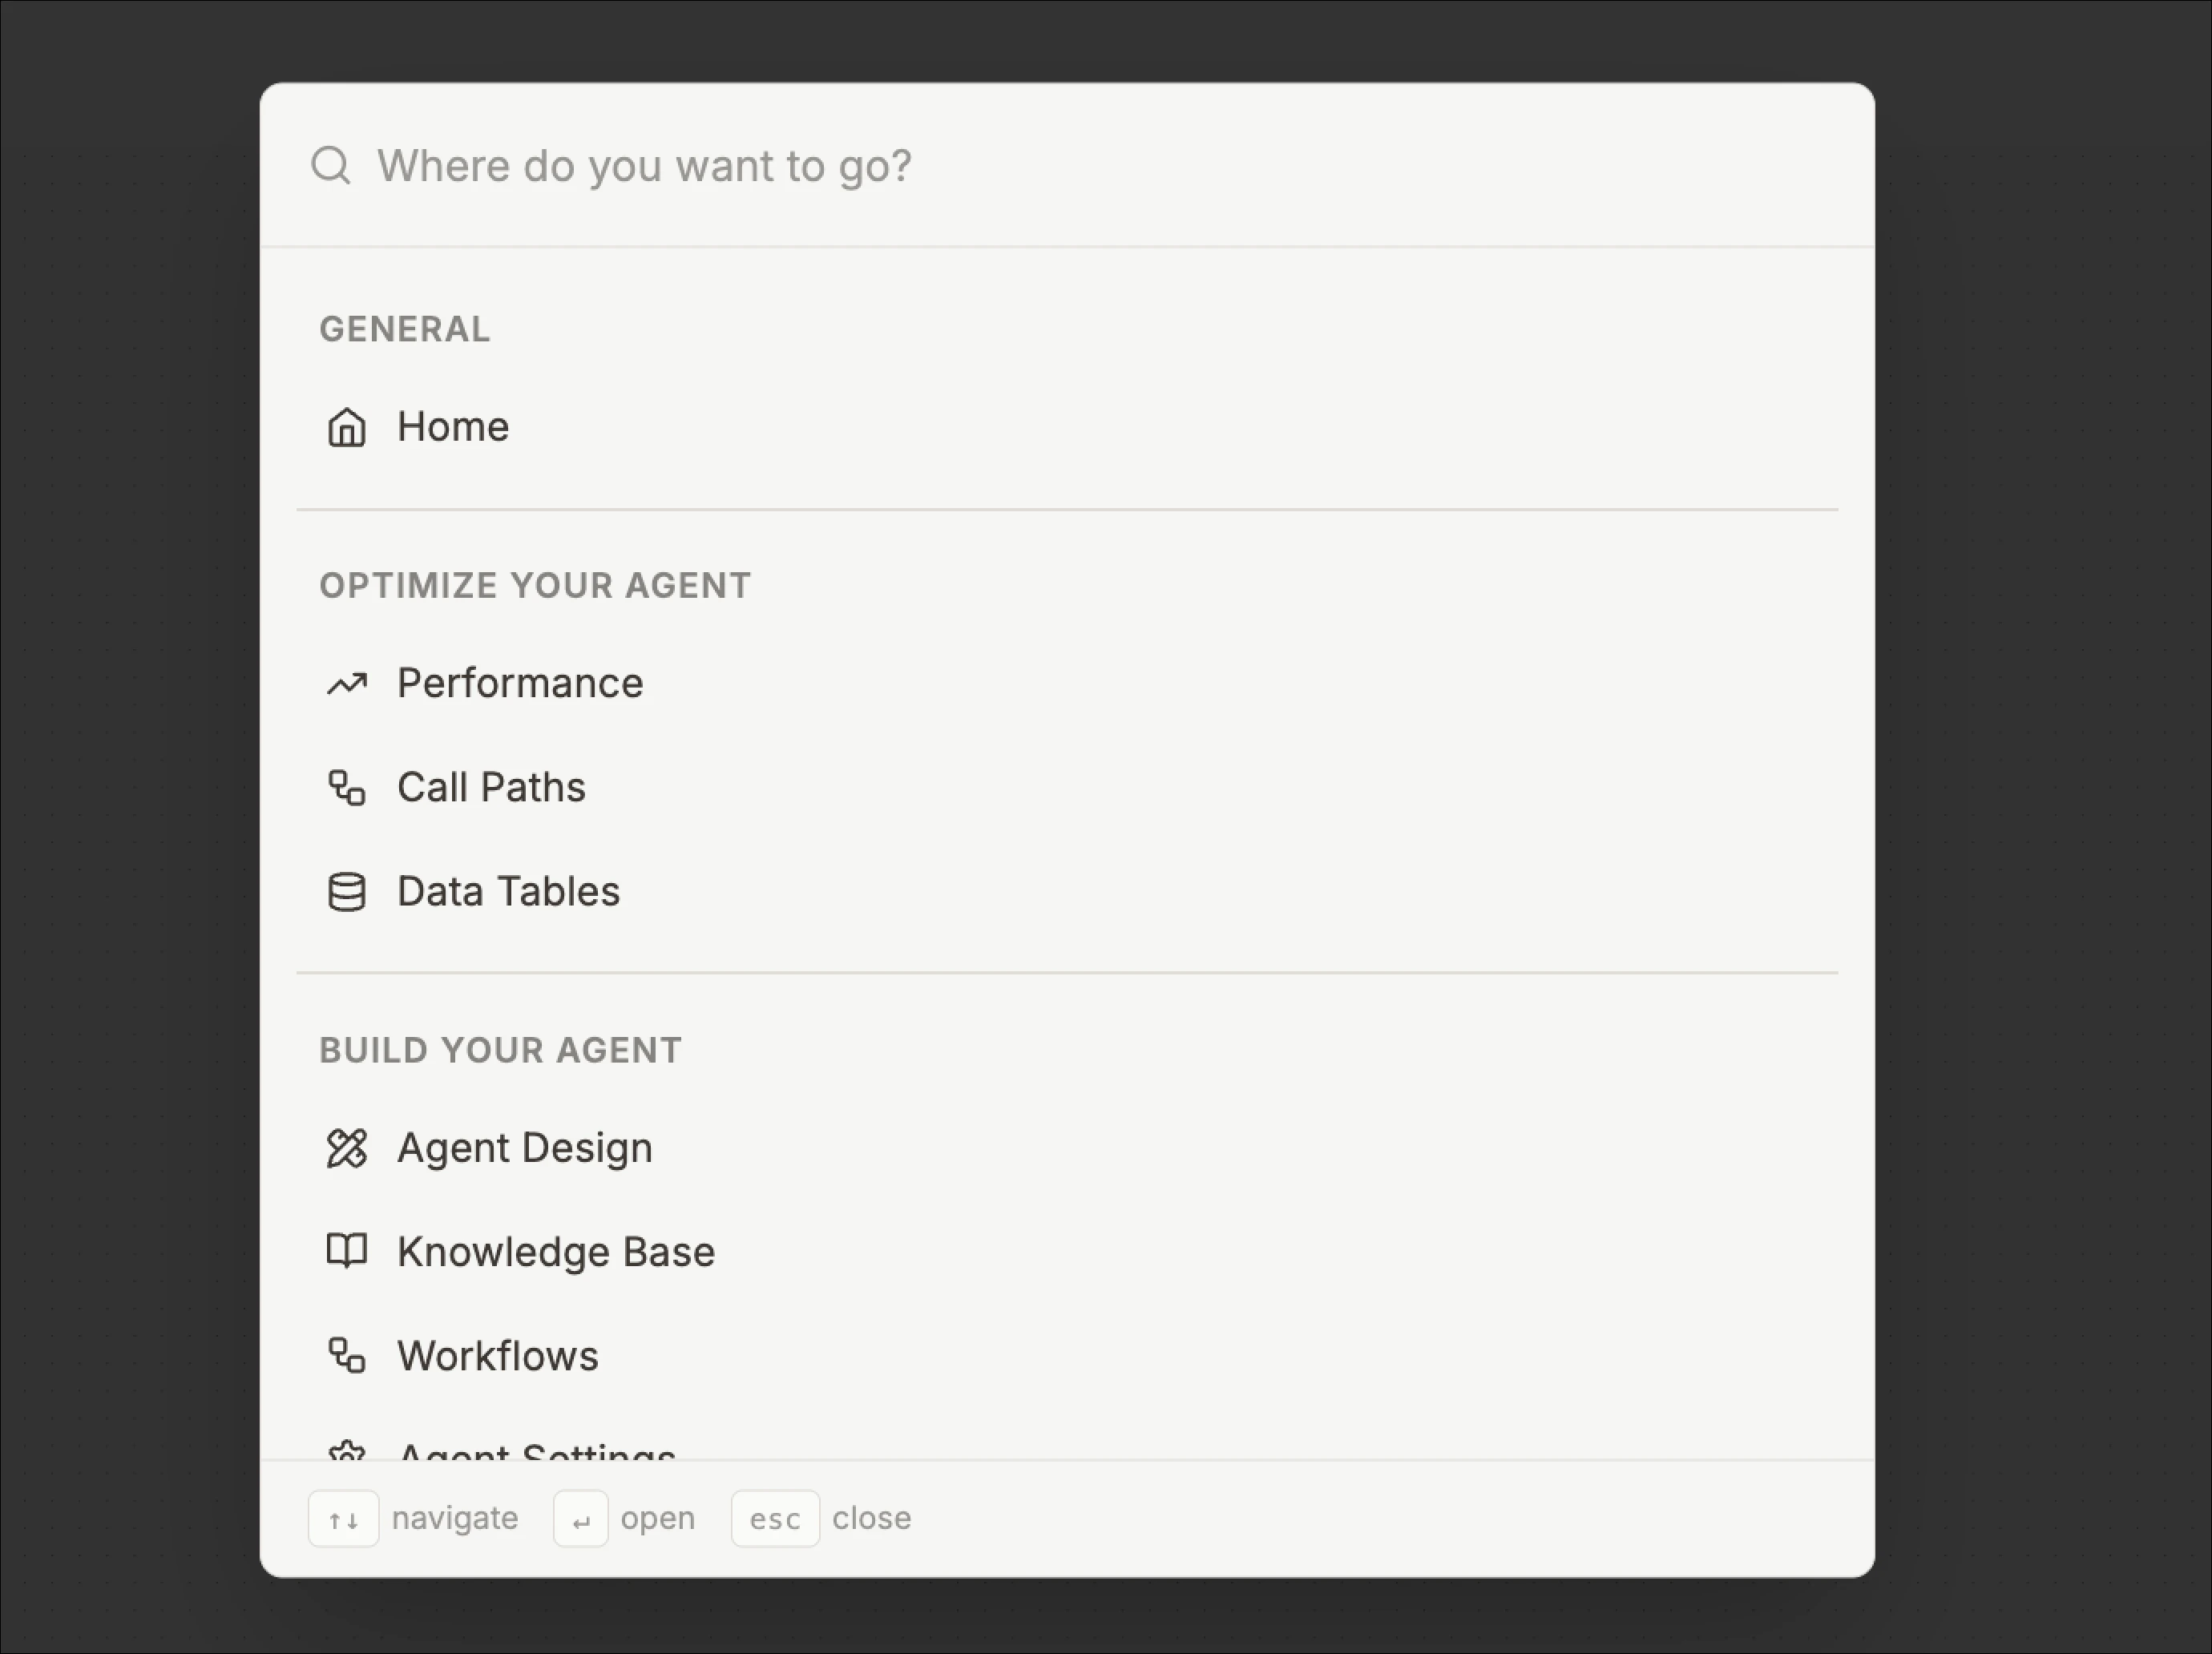Select the Data Tables navigation item
This screenshot has width=2212, height=1654.
(x=507, y=892)
